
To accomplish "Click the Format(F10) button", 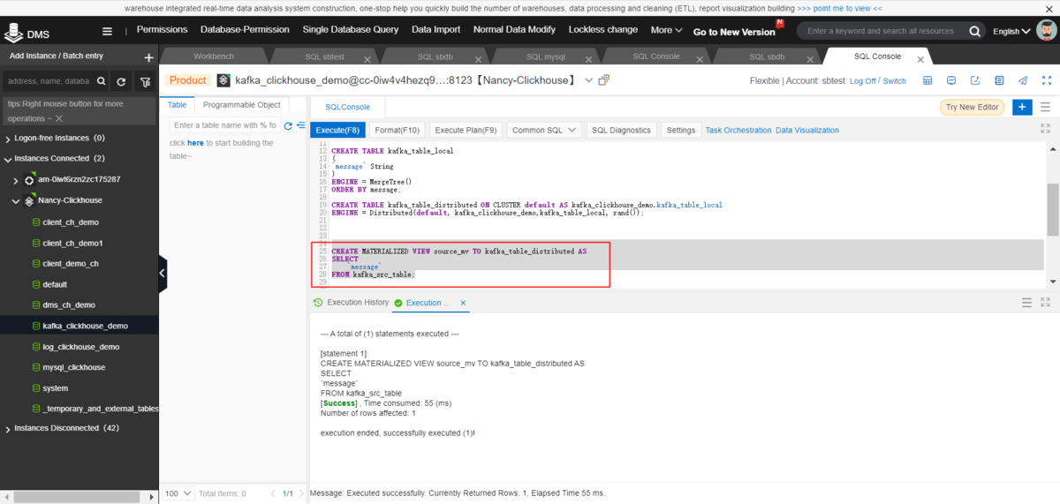I will click(x=397, y=130).
